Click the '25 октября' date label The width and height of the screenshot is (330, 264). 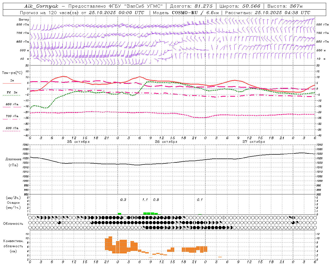click(x=78, y=142)
